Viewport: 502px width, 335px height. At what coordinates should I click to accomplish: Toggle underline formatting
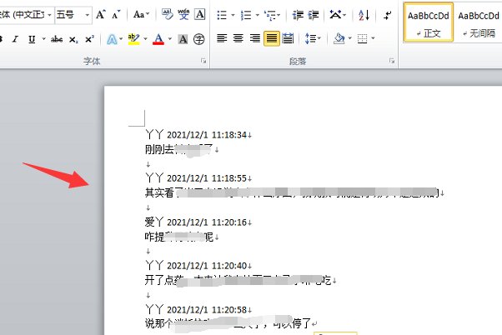(31, 38)
